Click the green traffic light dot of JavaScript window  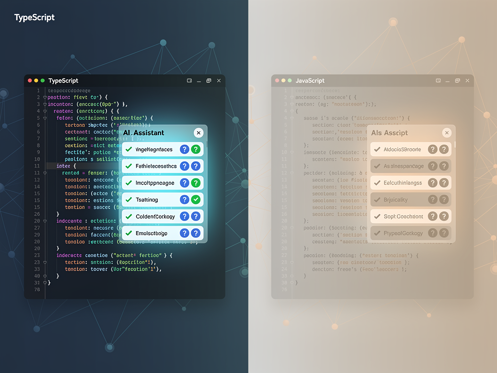290,81
